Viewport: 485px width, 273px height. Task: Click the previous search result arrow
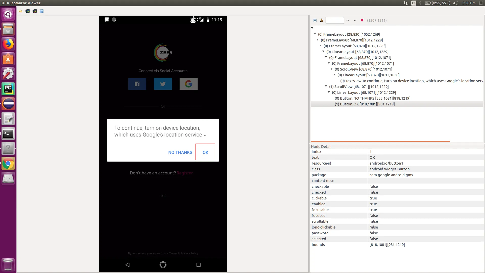pos(348,20)
